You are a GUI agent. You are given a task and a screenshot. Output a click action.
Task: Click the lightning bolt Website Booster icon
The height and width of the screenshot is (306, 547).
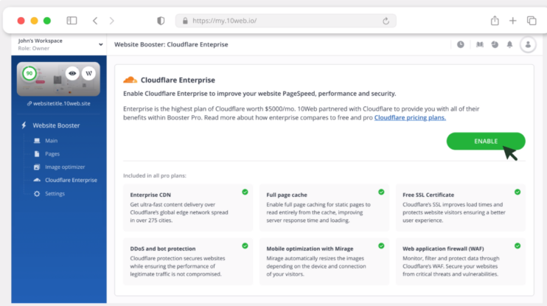24,125
